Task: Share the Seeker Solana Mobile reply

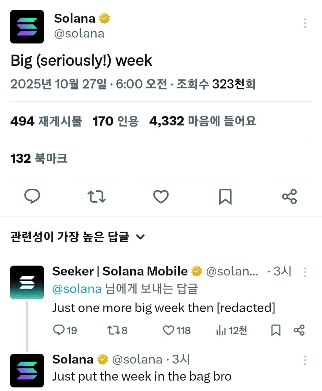Action: 299,330
